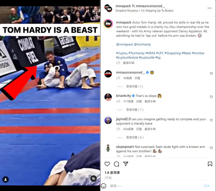Viewport: 216px width, 191px height.
Task: Share the post via paper plane icon
Action: point(126,164)
